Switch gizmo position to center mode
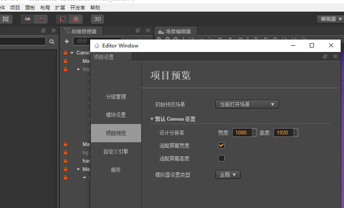This screenshot has width=344, height=208. (x=41, y=19)
